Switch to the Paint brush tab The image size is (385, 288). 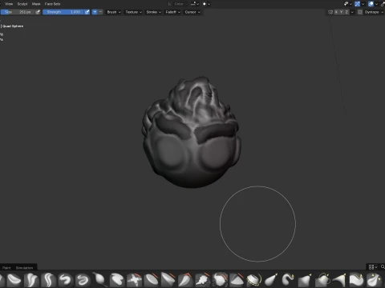pos(6,268)
